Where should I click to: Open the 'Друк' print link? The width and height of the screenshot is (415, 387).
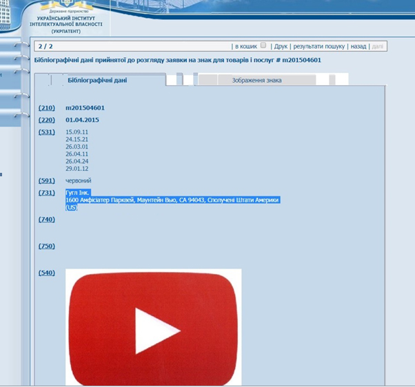tap(281, 46)
